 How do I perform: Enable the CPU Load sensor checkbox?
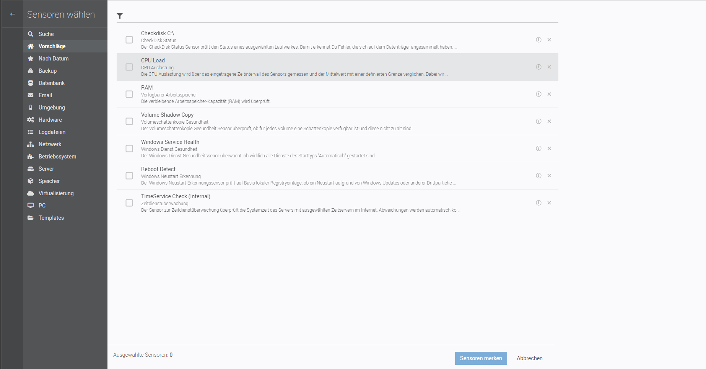(x=129, y=67)
